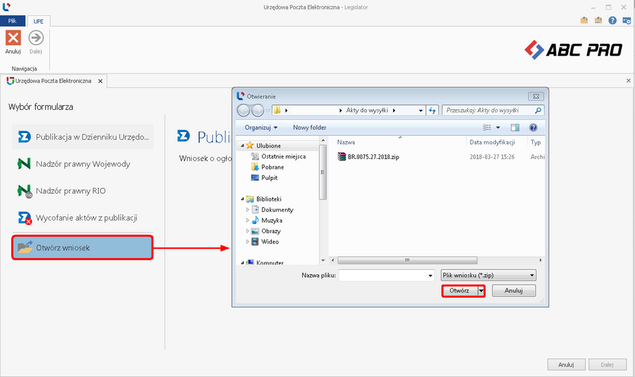The image size is (635, 377).
Task: Open the help icon in file dialog
Action: tap(532, 127)
